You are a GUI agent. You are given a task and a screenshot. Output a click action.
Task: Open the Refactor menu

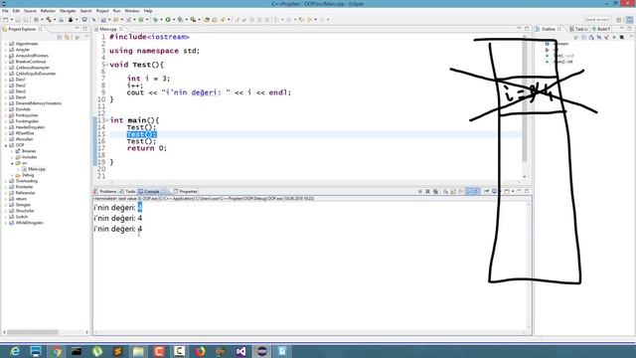pos(48,11)
